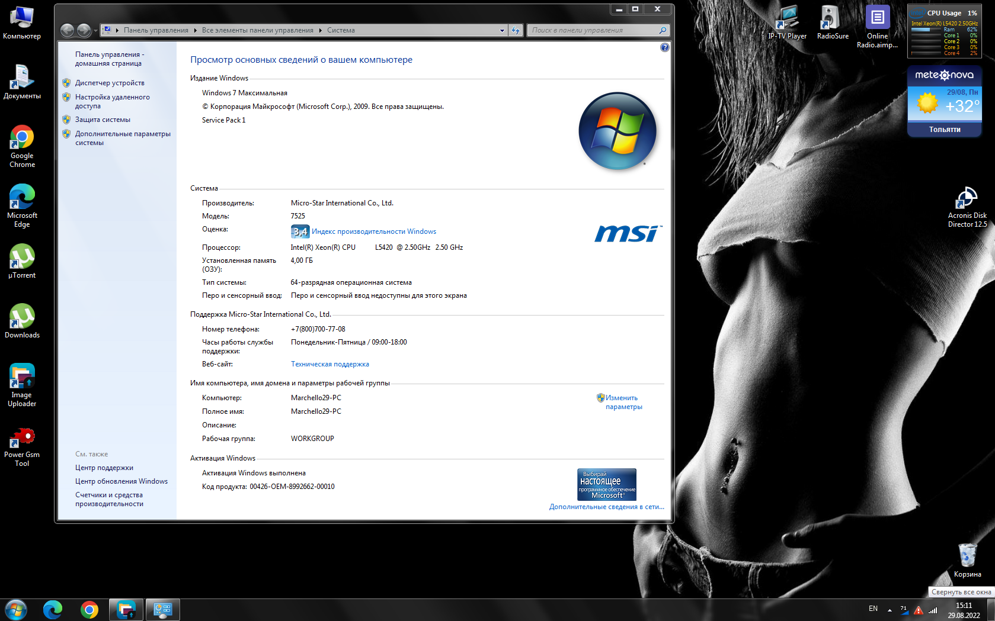The image size is (995, 621).
Task: Click "Все элементы панели управления" breadcrumb
Action: [x=257, y=30]
